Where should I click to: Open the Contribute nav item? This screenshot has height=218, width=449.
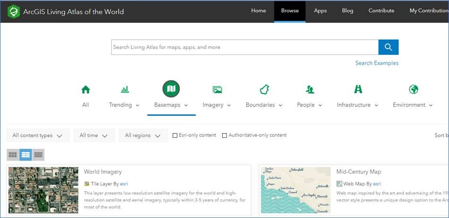[381, 11]
